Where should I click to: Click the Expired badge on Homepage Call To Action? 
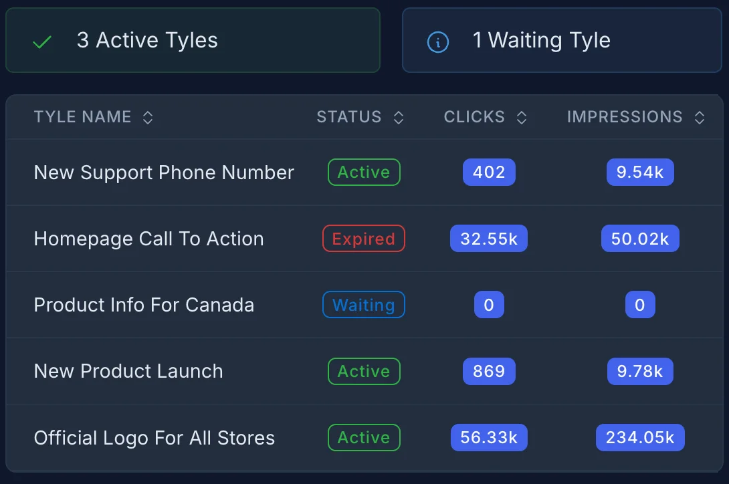pyautogui.click(x=364, y=238)
